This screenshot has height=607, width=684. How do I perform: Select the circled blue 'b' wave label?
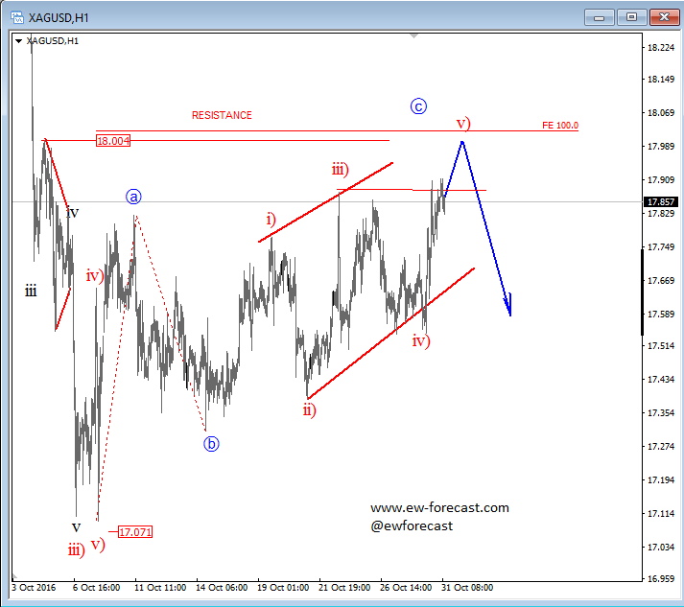click(211, 443)
